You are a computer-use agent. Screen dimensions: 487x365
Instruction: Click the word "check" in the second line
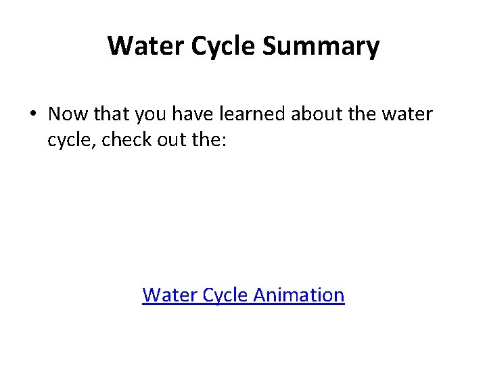(126, 139)
